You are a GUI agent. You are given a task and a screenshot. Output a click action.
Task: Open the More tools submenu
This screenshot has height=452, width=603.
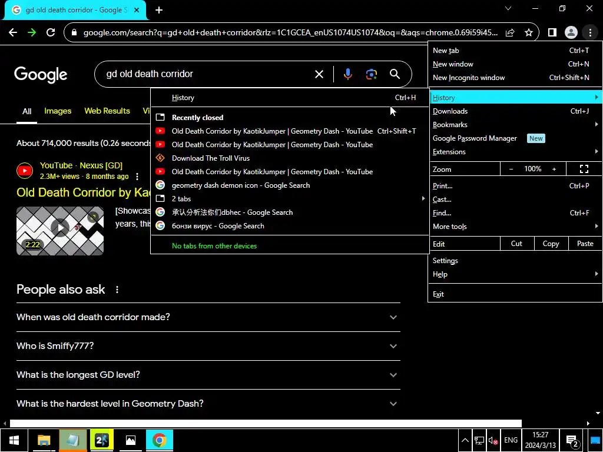point(515,227)
